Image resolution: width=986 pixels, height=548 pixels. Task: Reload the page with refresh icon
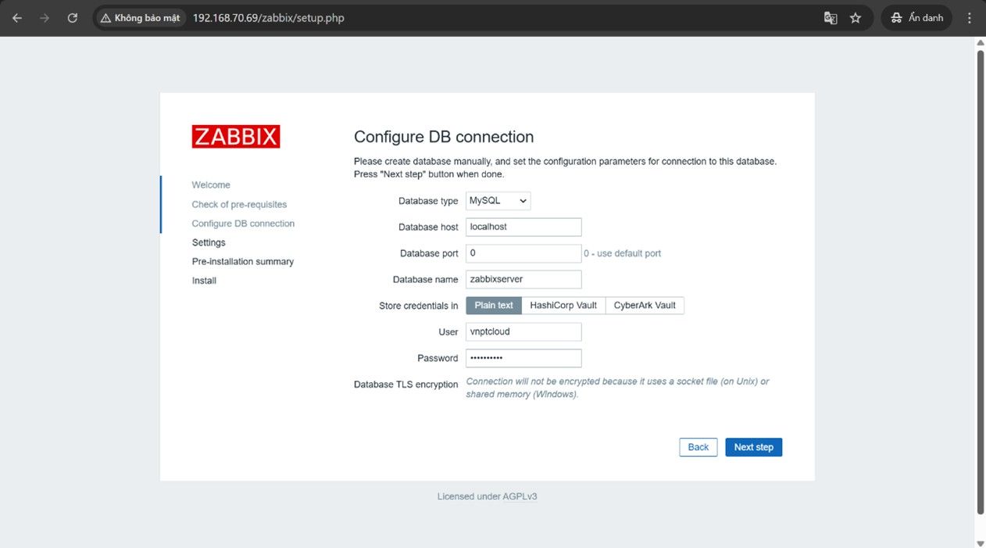[73, 18]
